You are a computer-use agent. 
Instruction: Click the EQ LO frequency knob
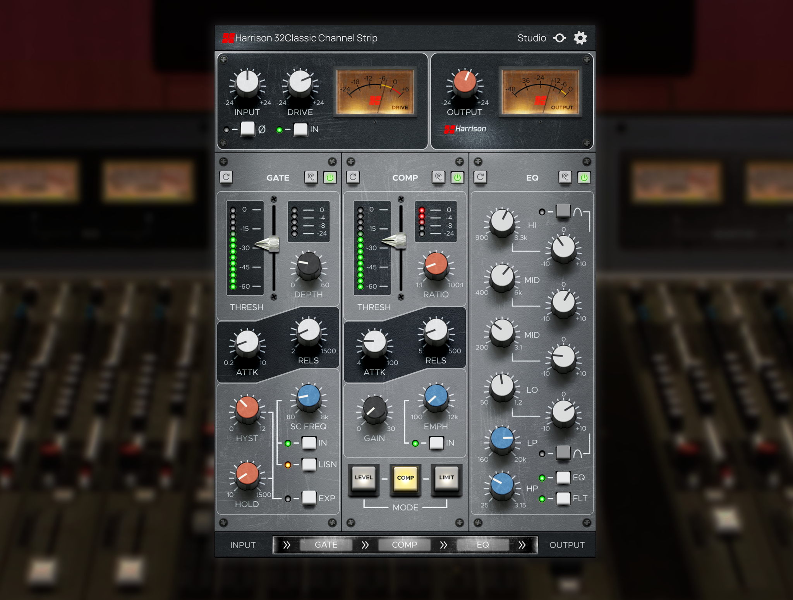click(x=502, y=387)
